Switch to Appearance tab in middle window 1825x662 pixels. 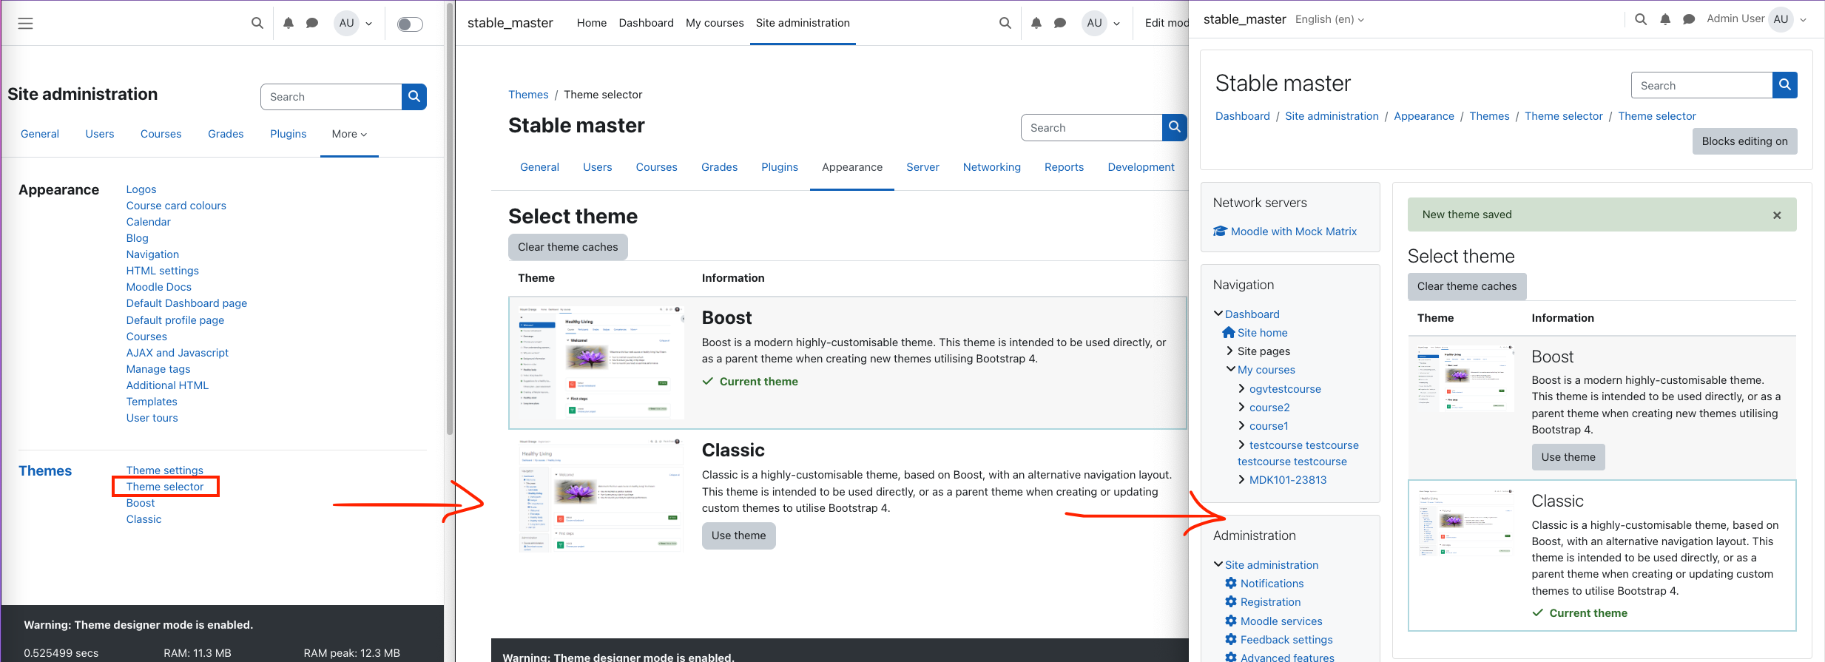[x=852, y=167]
